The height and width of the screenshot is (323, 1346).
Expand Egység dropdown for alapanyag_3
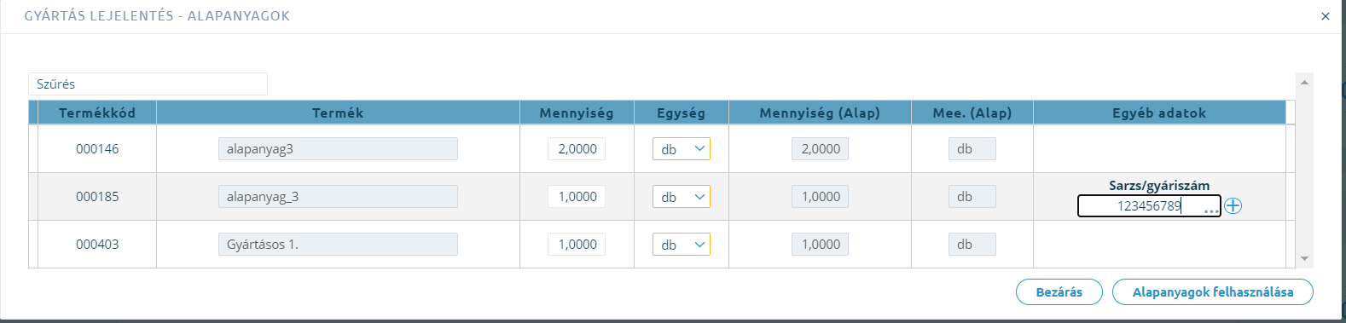click(x=682, y=197)
